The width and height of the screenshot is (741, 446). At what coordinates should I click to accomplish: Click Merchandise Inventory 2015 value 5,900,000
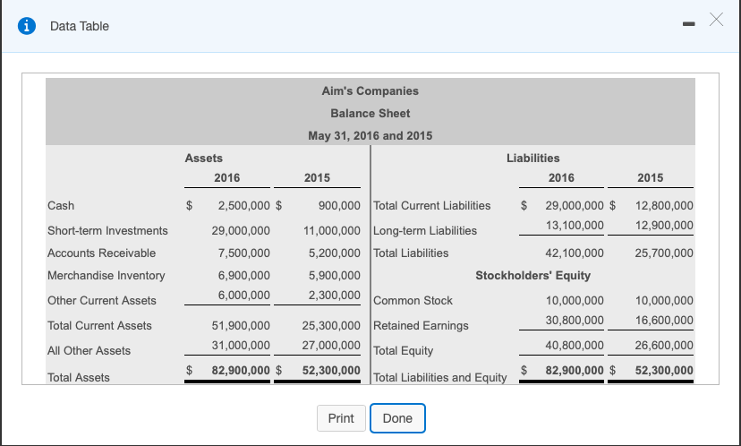point(335,275)
